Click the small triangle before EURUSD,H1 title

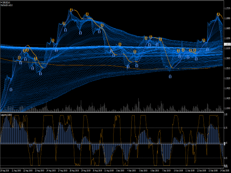(2, 2)
